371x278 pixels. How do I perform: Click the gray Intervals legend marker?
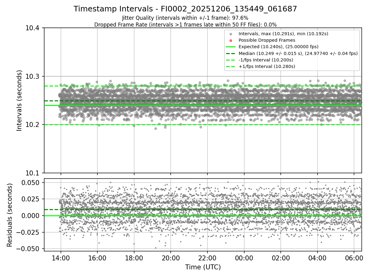231,34
